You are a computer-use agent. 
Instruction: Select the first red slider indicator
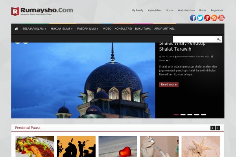(176, 115)
